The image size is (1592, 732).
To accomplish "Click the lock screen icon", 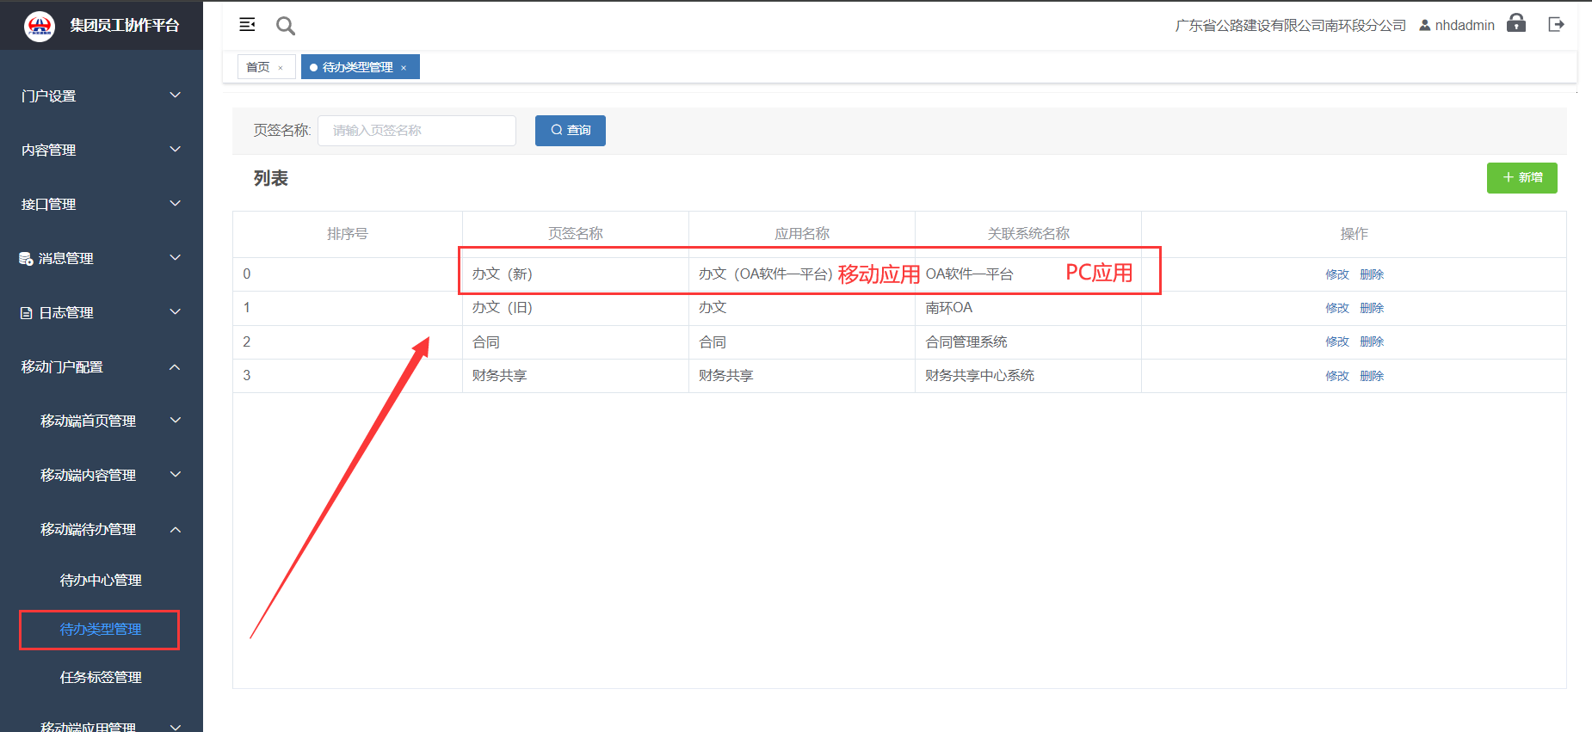I will (x=1516, y=23).
